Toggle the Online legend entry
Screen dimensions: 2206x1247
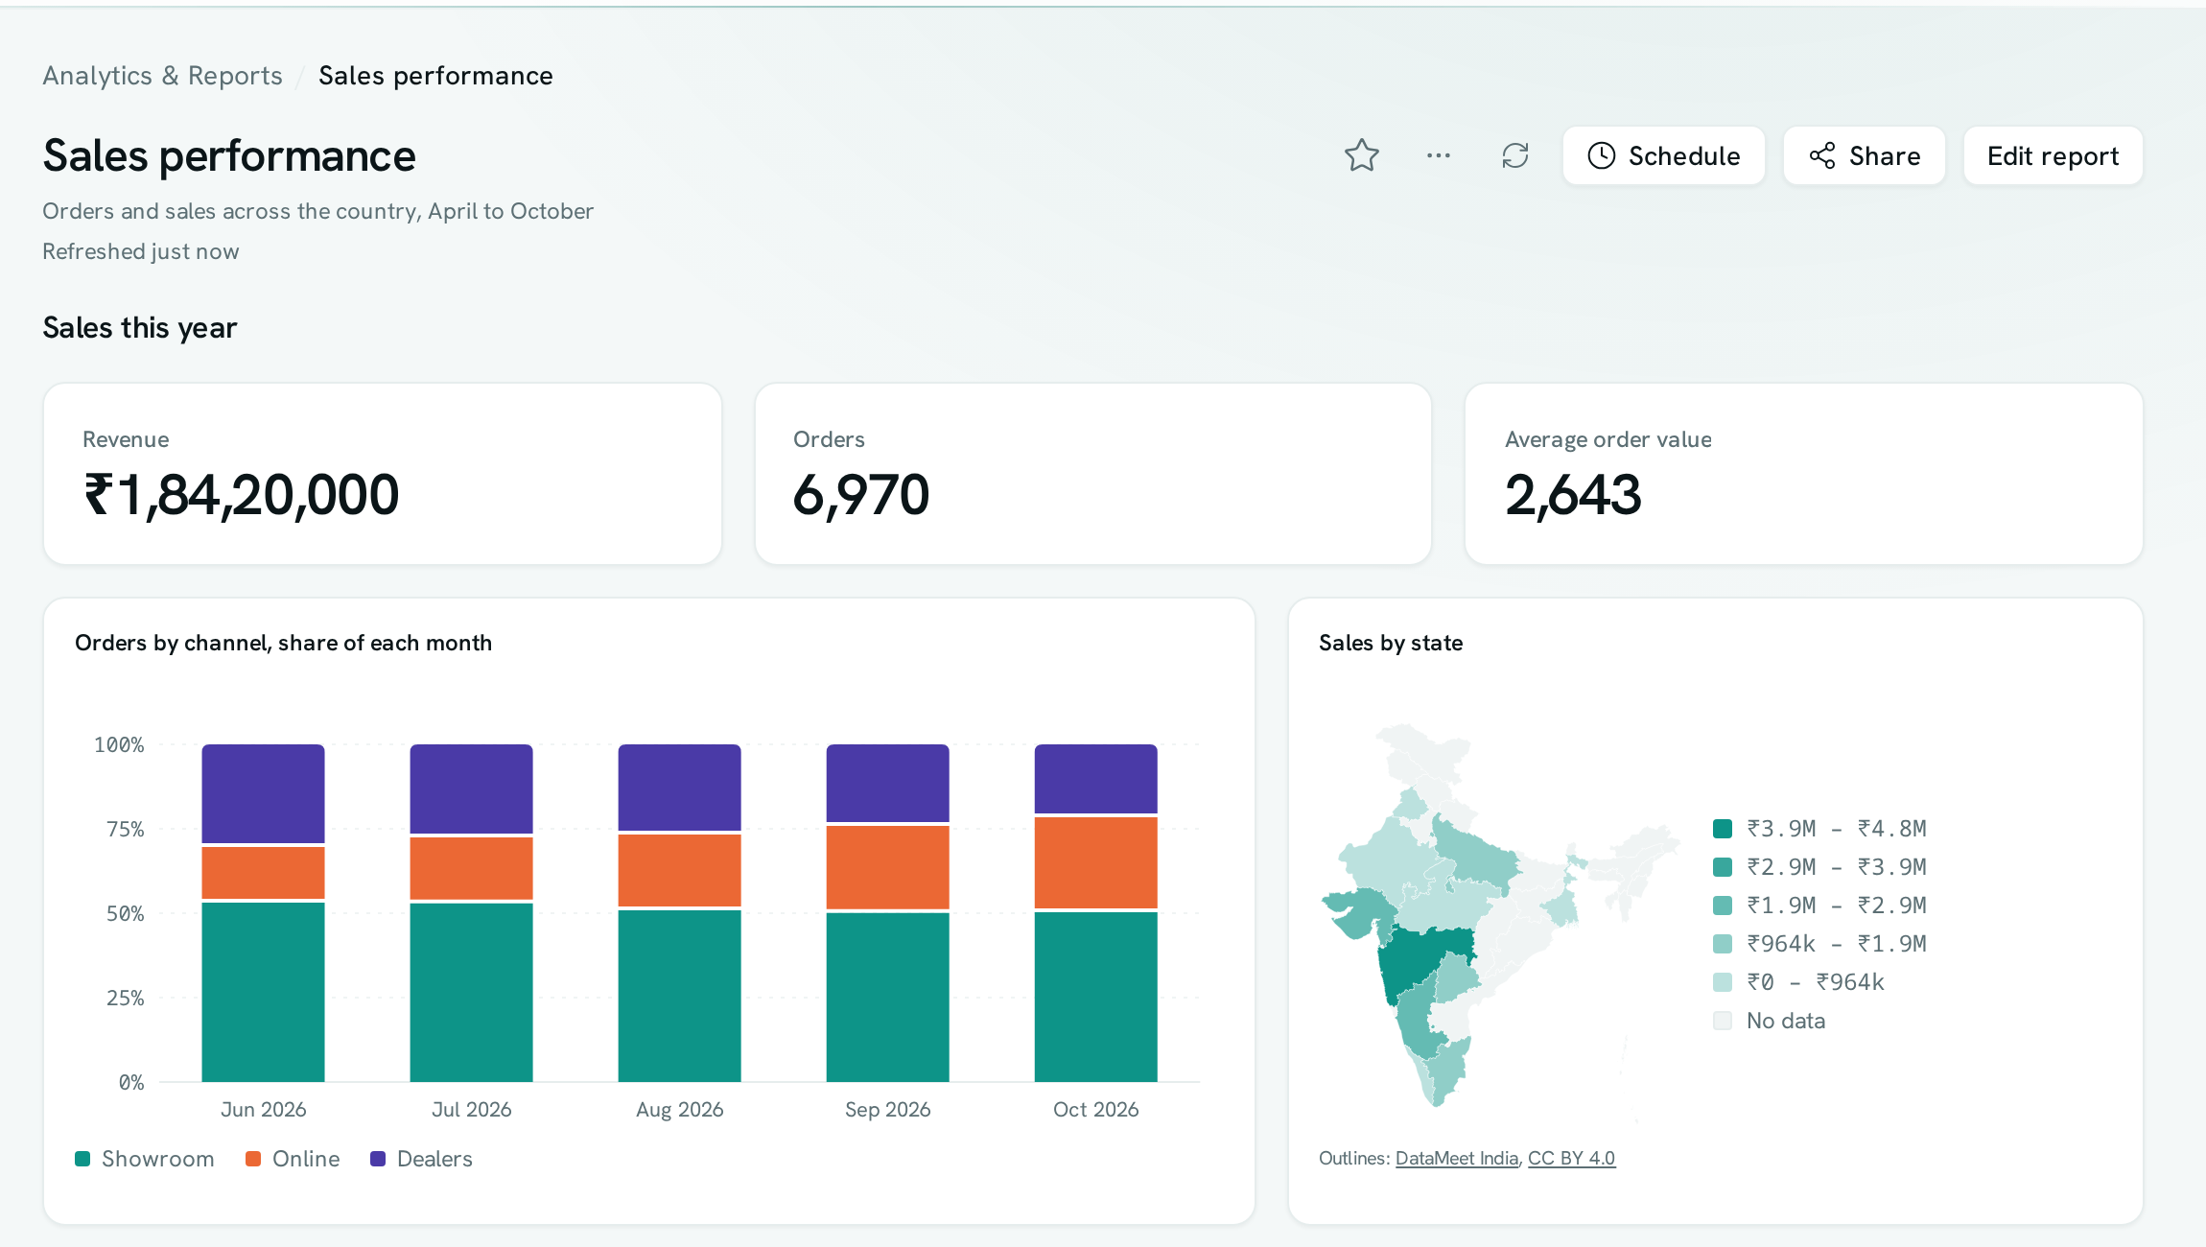(293, 1159)
